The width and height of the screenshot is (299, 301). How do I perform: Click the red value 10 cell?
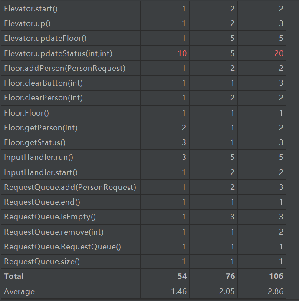click(x=182, y=53)
